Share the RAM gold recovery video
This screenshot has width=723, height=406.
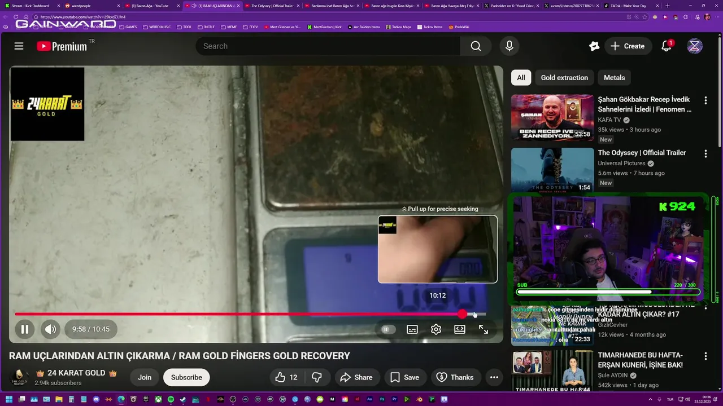pos(357,377)
